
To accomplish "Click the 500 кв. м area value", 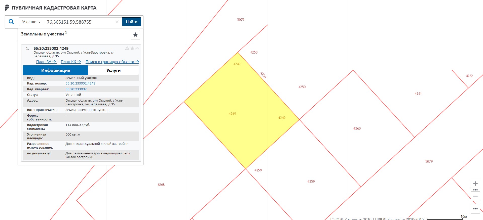I will (x=73, y=135).
